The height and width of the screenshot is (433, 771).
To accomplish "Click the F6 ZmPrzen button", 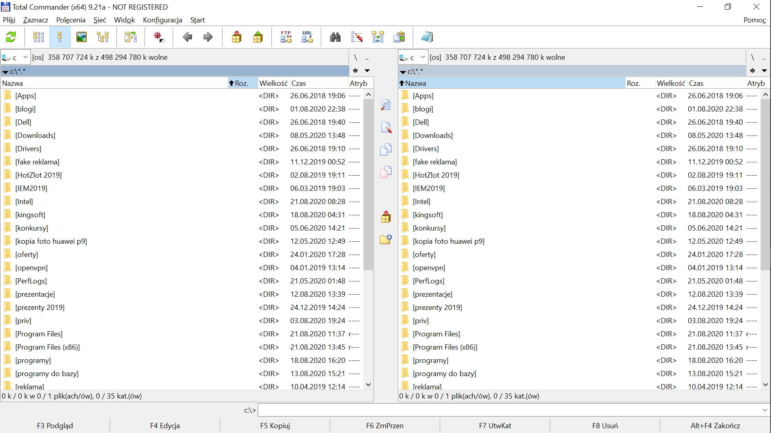I will [x=385, y=426].
